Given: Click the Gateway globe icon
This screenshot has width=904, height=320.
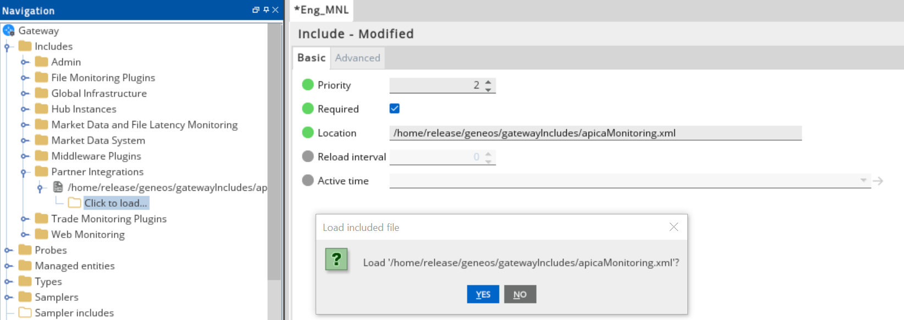Looking at the screenshot, I should click(x=9, y=31).
